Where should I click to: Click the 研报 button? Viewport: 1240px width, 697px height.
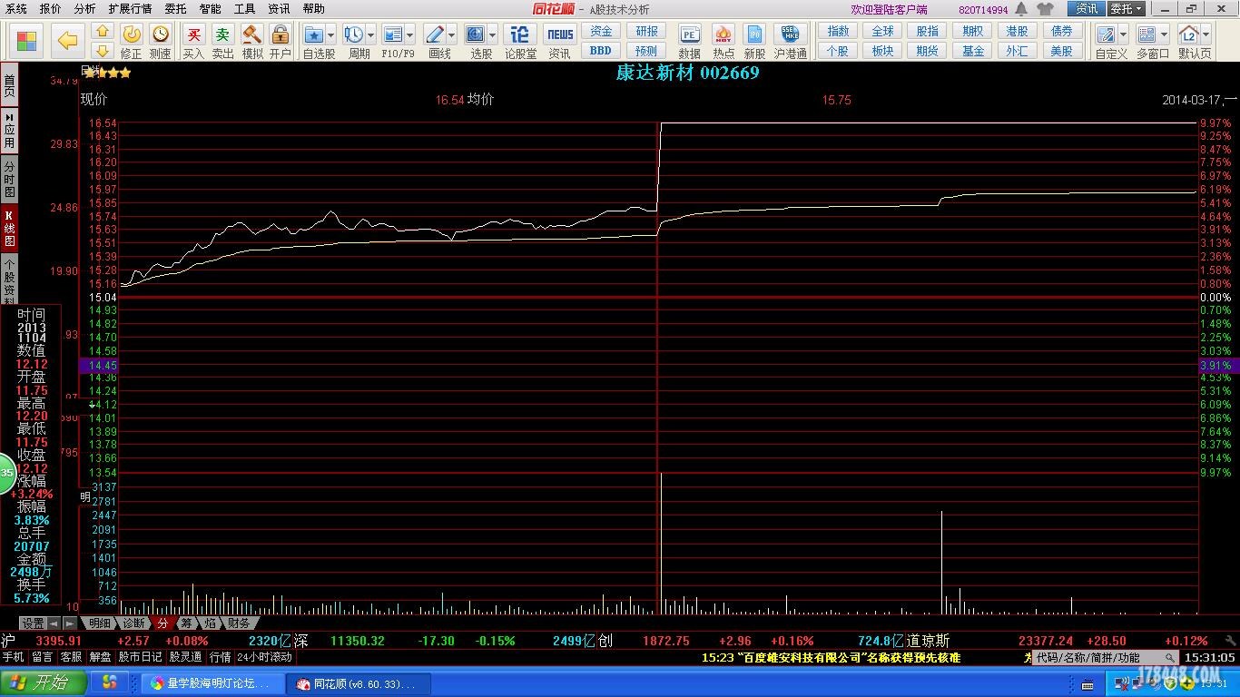(x=646, y=32)
